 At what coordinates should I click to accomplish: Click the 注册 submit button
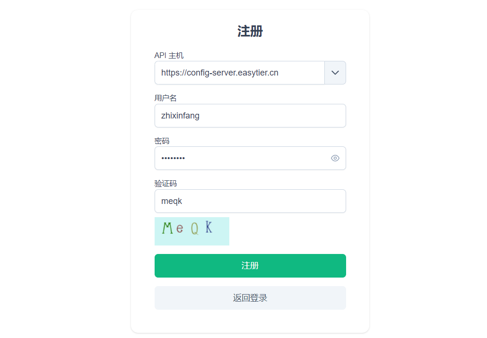pos(250,265)
